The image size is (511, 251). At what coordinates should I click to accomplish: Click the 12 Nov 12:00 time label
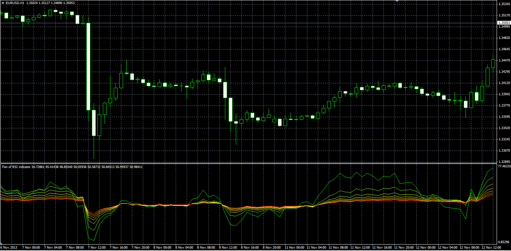(492, 248)
